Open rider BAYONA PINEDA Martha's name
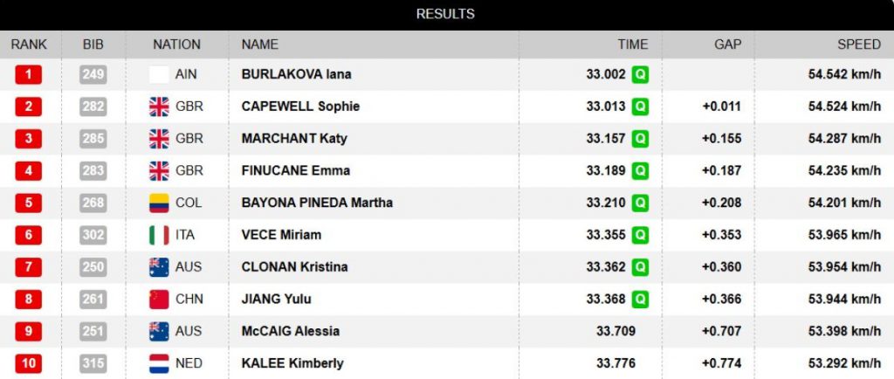This screenshot has height=379, width=894. (317, 203)
